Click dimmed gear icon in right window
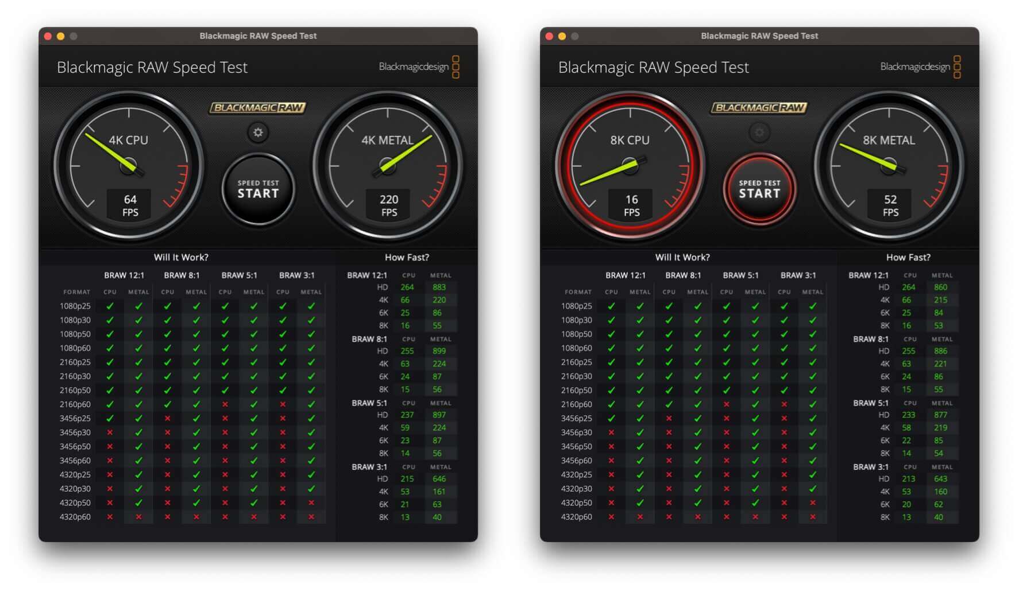The height and width of the screenshot is (592, 1019). pos(759,133)
